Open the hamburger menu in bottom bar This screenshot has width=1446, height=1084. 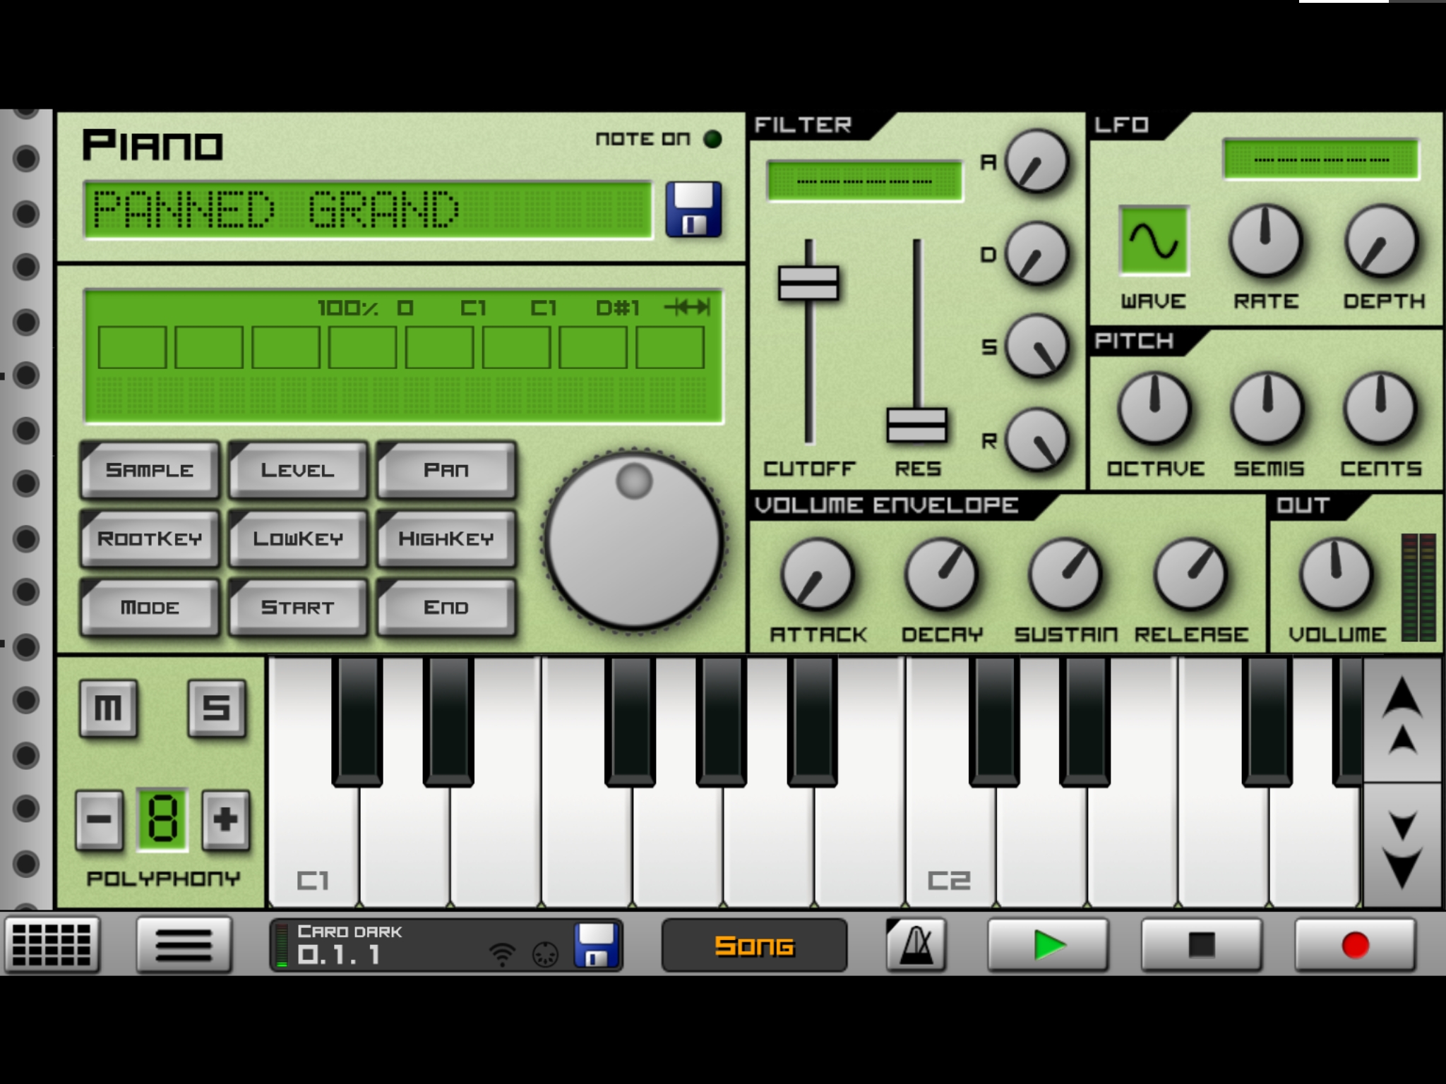pyautogui.click(x=184, y=944)
